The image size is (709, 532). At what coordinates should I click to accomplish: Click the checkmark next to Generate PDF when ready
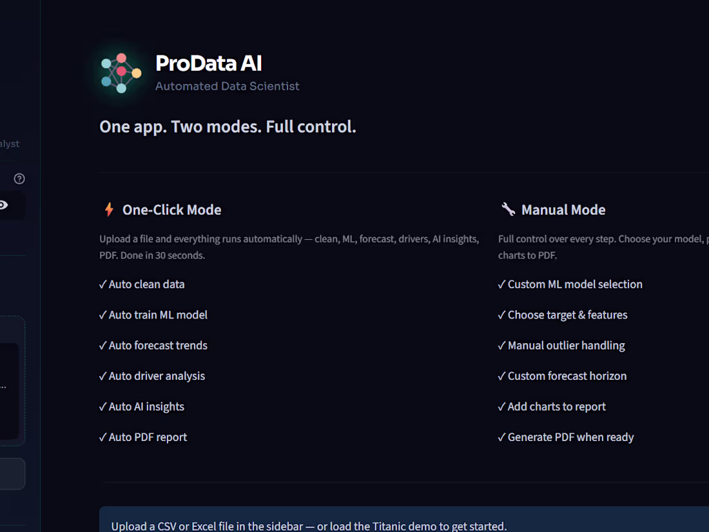click(x=501, y=437)
